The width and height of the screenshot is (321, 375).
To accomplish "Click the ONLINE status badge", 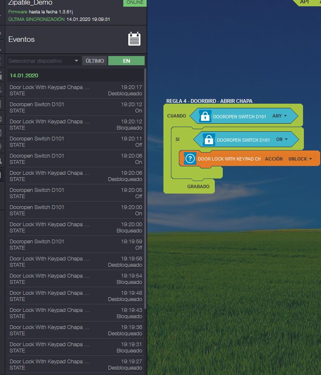I will tap(135, 3).
